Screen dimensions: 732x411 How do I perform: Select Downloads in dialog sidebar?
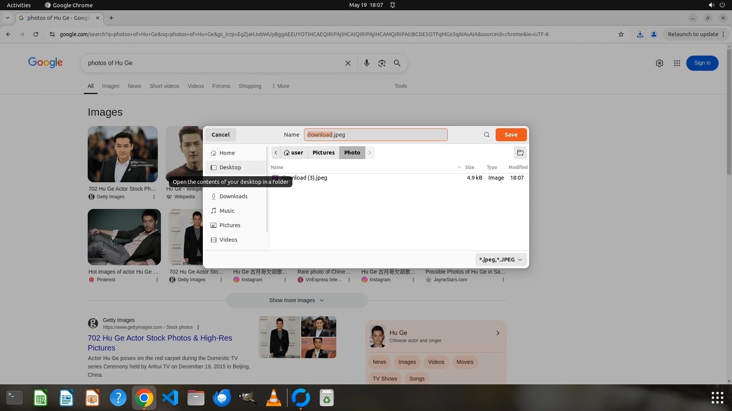233,196
